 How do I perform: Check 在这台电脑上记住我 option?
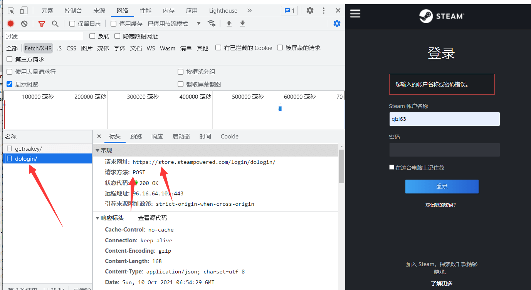(x=392, y=168)
